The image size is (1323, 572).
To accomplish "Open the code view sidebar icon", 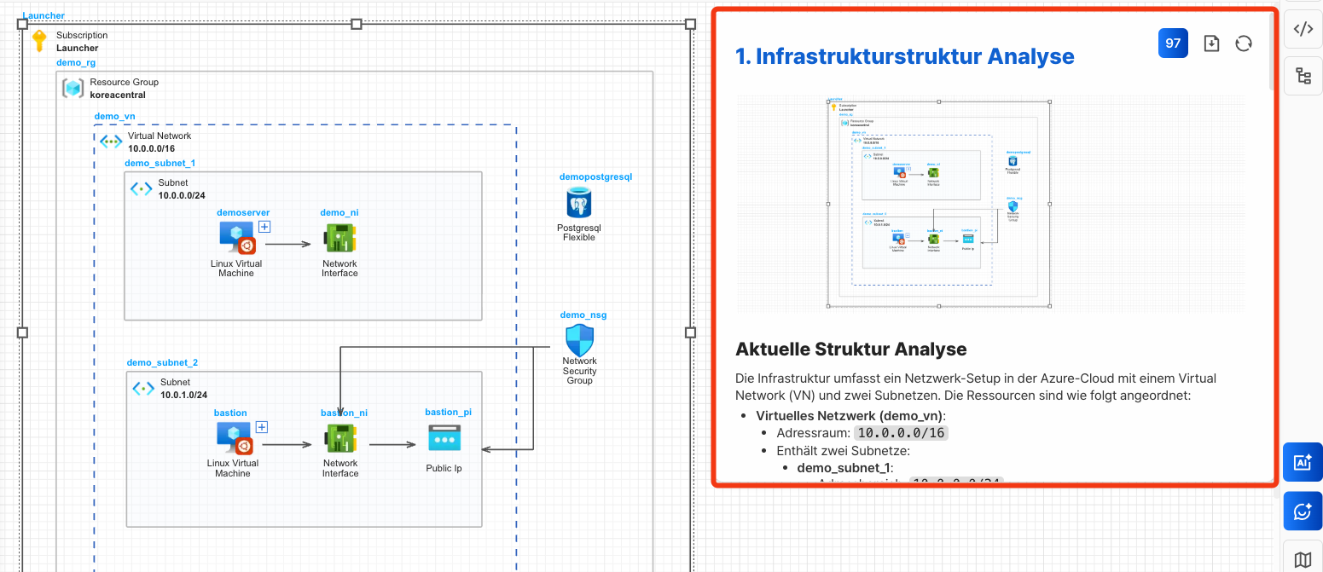I will (1303, 29).
